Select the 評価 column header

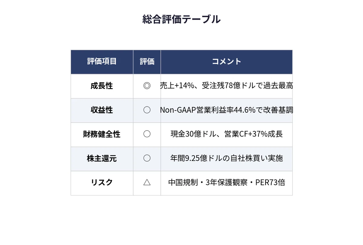point(147,62)
